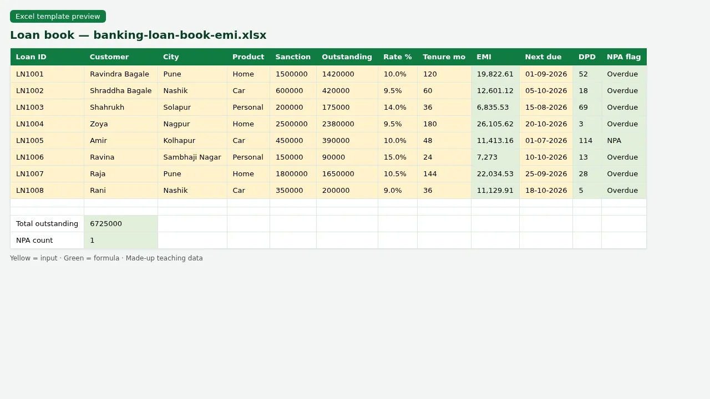
Task: Select the Sanction column header
Action: (293, 57)
